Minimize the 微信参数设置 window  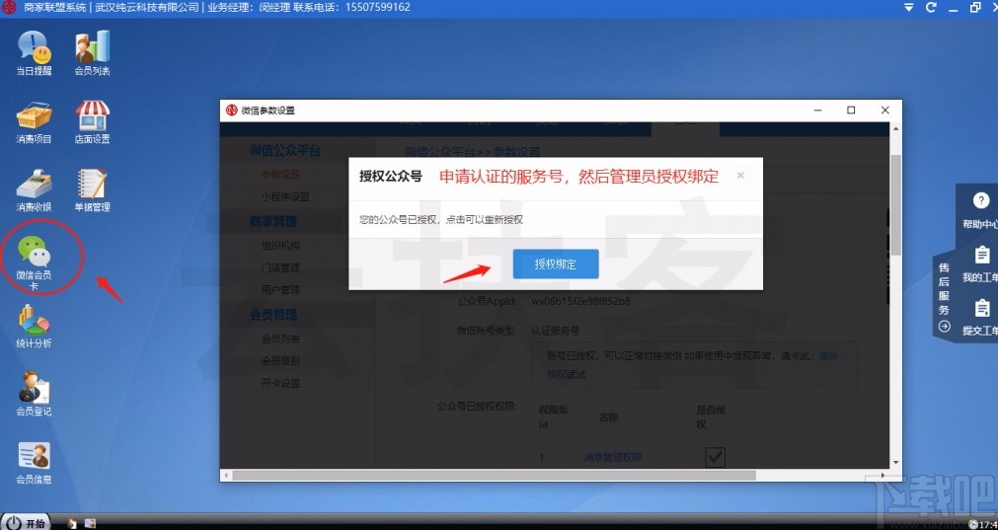tap(818, 111)
